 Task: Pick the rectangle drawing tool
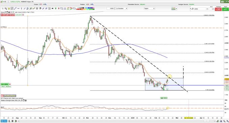[62, 8]
